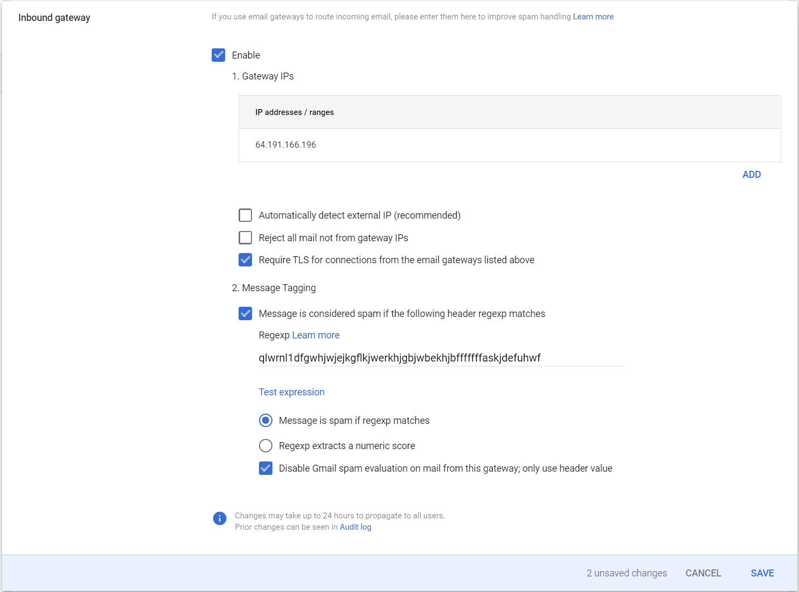This screenshot has height=592, width=799.
Task: Click the Test expression link
Action: point(292,392)
